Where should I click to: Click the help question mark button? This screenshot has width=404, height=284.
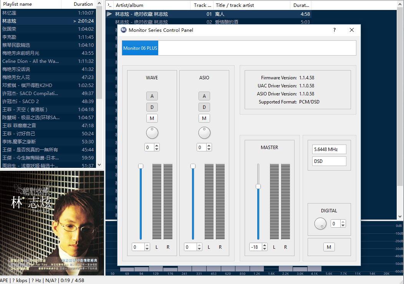point(334,30)
